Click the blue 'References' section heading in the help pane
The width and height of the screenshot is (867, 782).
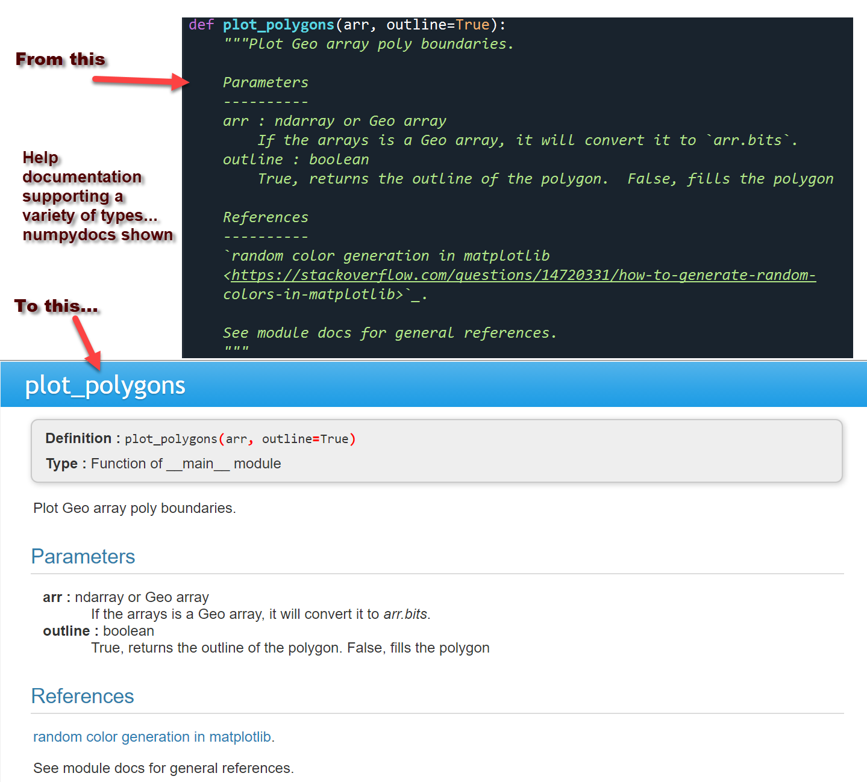coord(83,696)
